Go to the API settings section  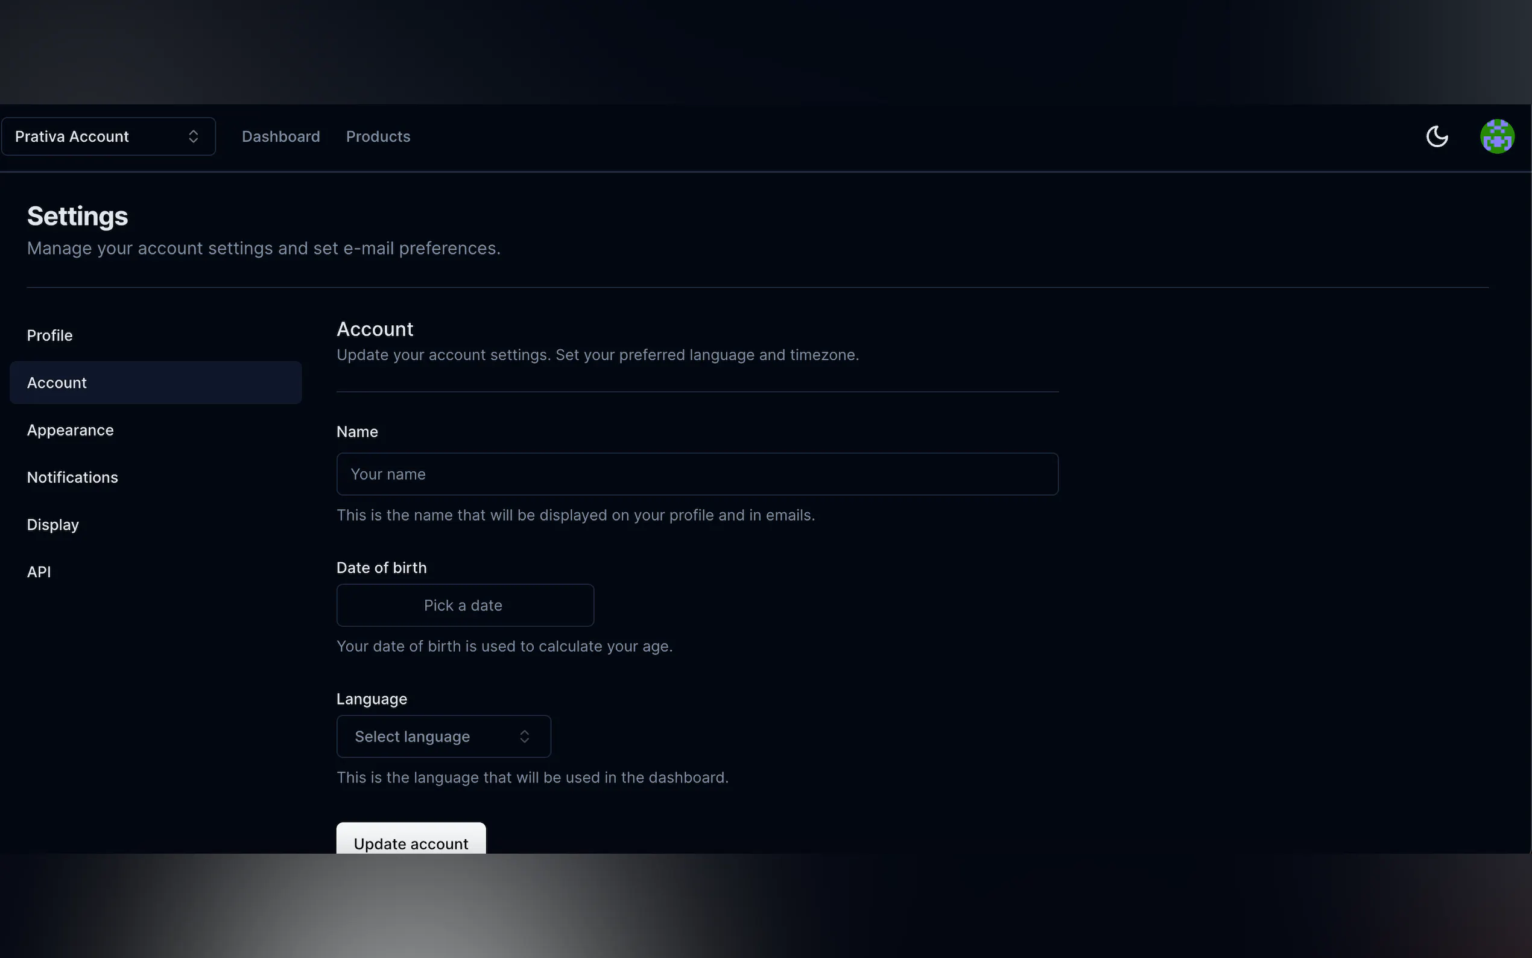click(x=39, y=571)
